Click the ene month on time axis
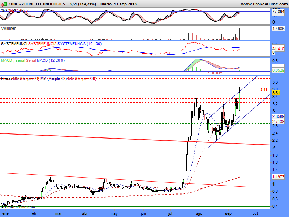 [x=5, y=213]
